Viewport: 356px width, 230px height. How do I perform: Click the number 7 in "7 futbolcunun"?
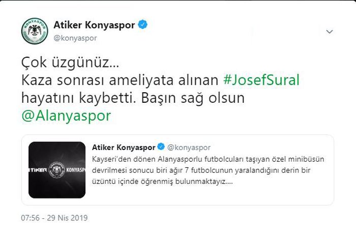187,170
